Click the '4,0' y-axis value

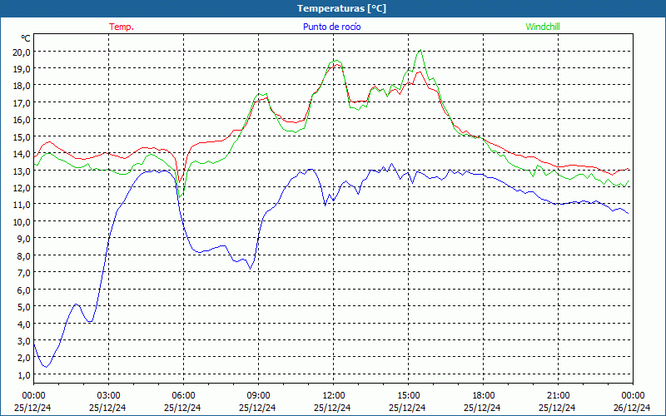(24, 324)
